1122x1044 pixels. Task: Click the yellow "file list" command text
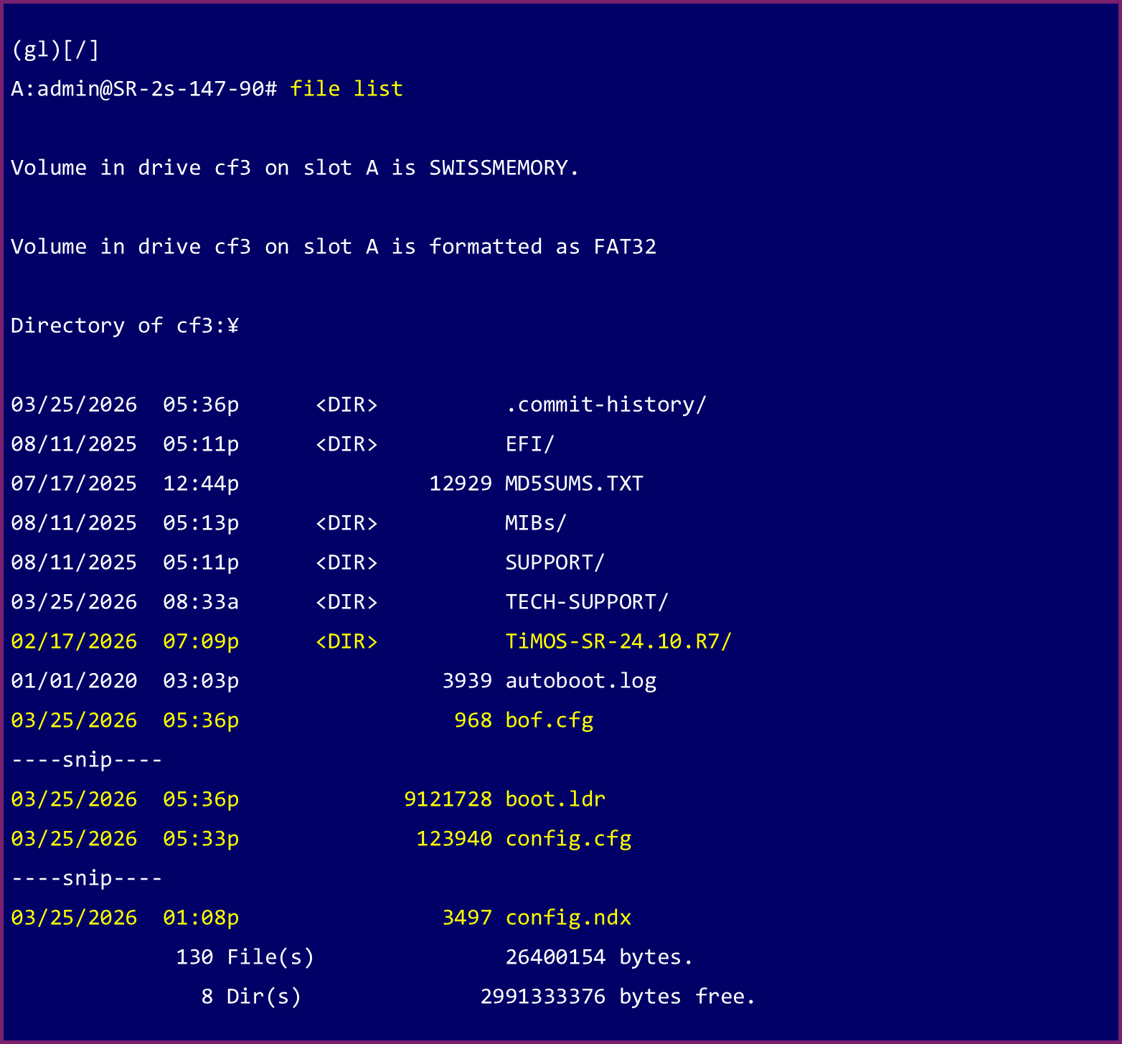tap(346, 89)
